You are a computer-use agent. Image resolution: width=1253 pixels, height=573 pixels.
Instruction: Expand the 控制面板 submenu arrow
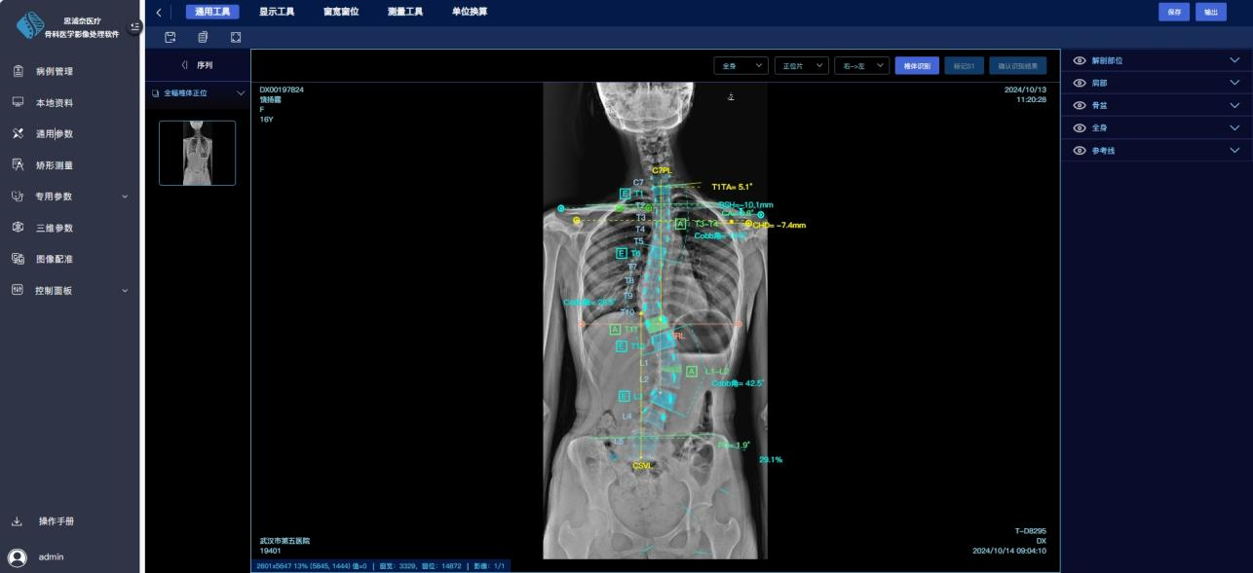(x=125, y=290)
